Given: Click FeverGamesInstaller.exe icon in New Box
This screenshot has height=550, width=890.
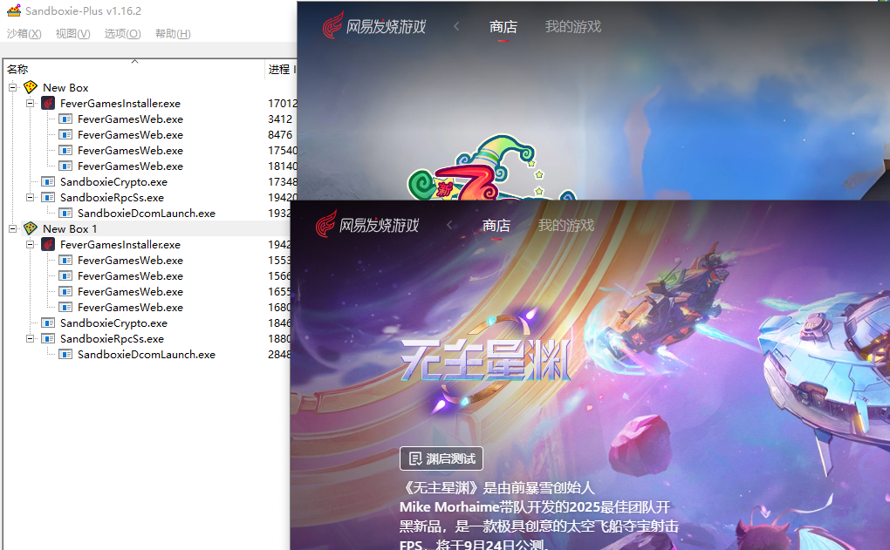Looking at the screenshot, I should [48, 103].
